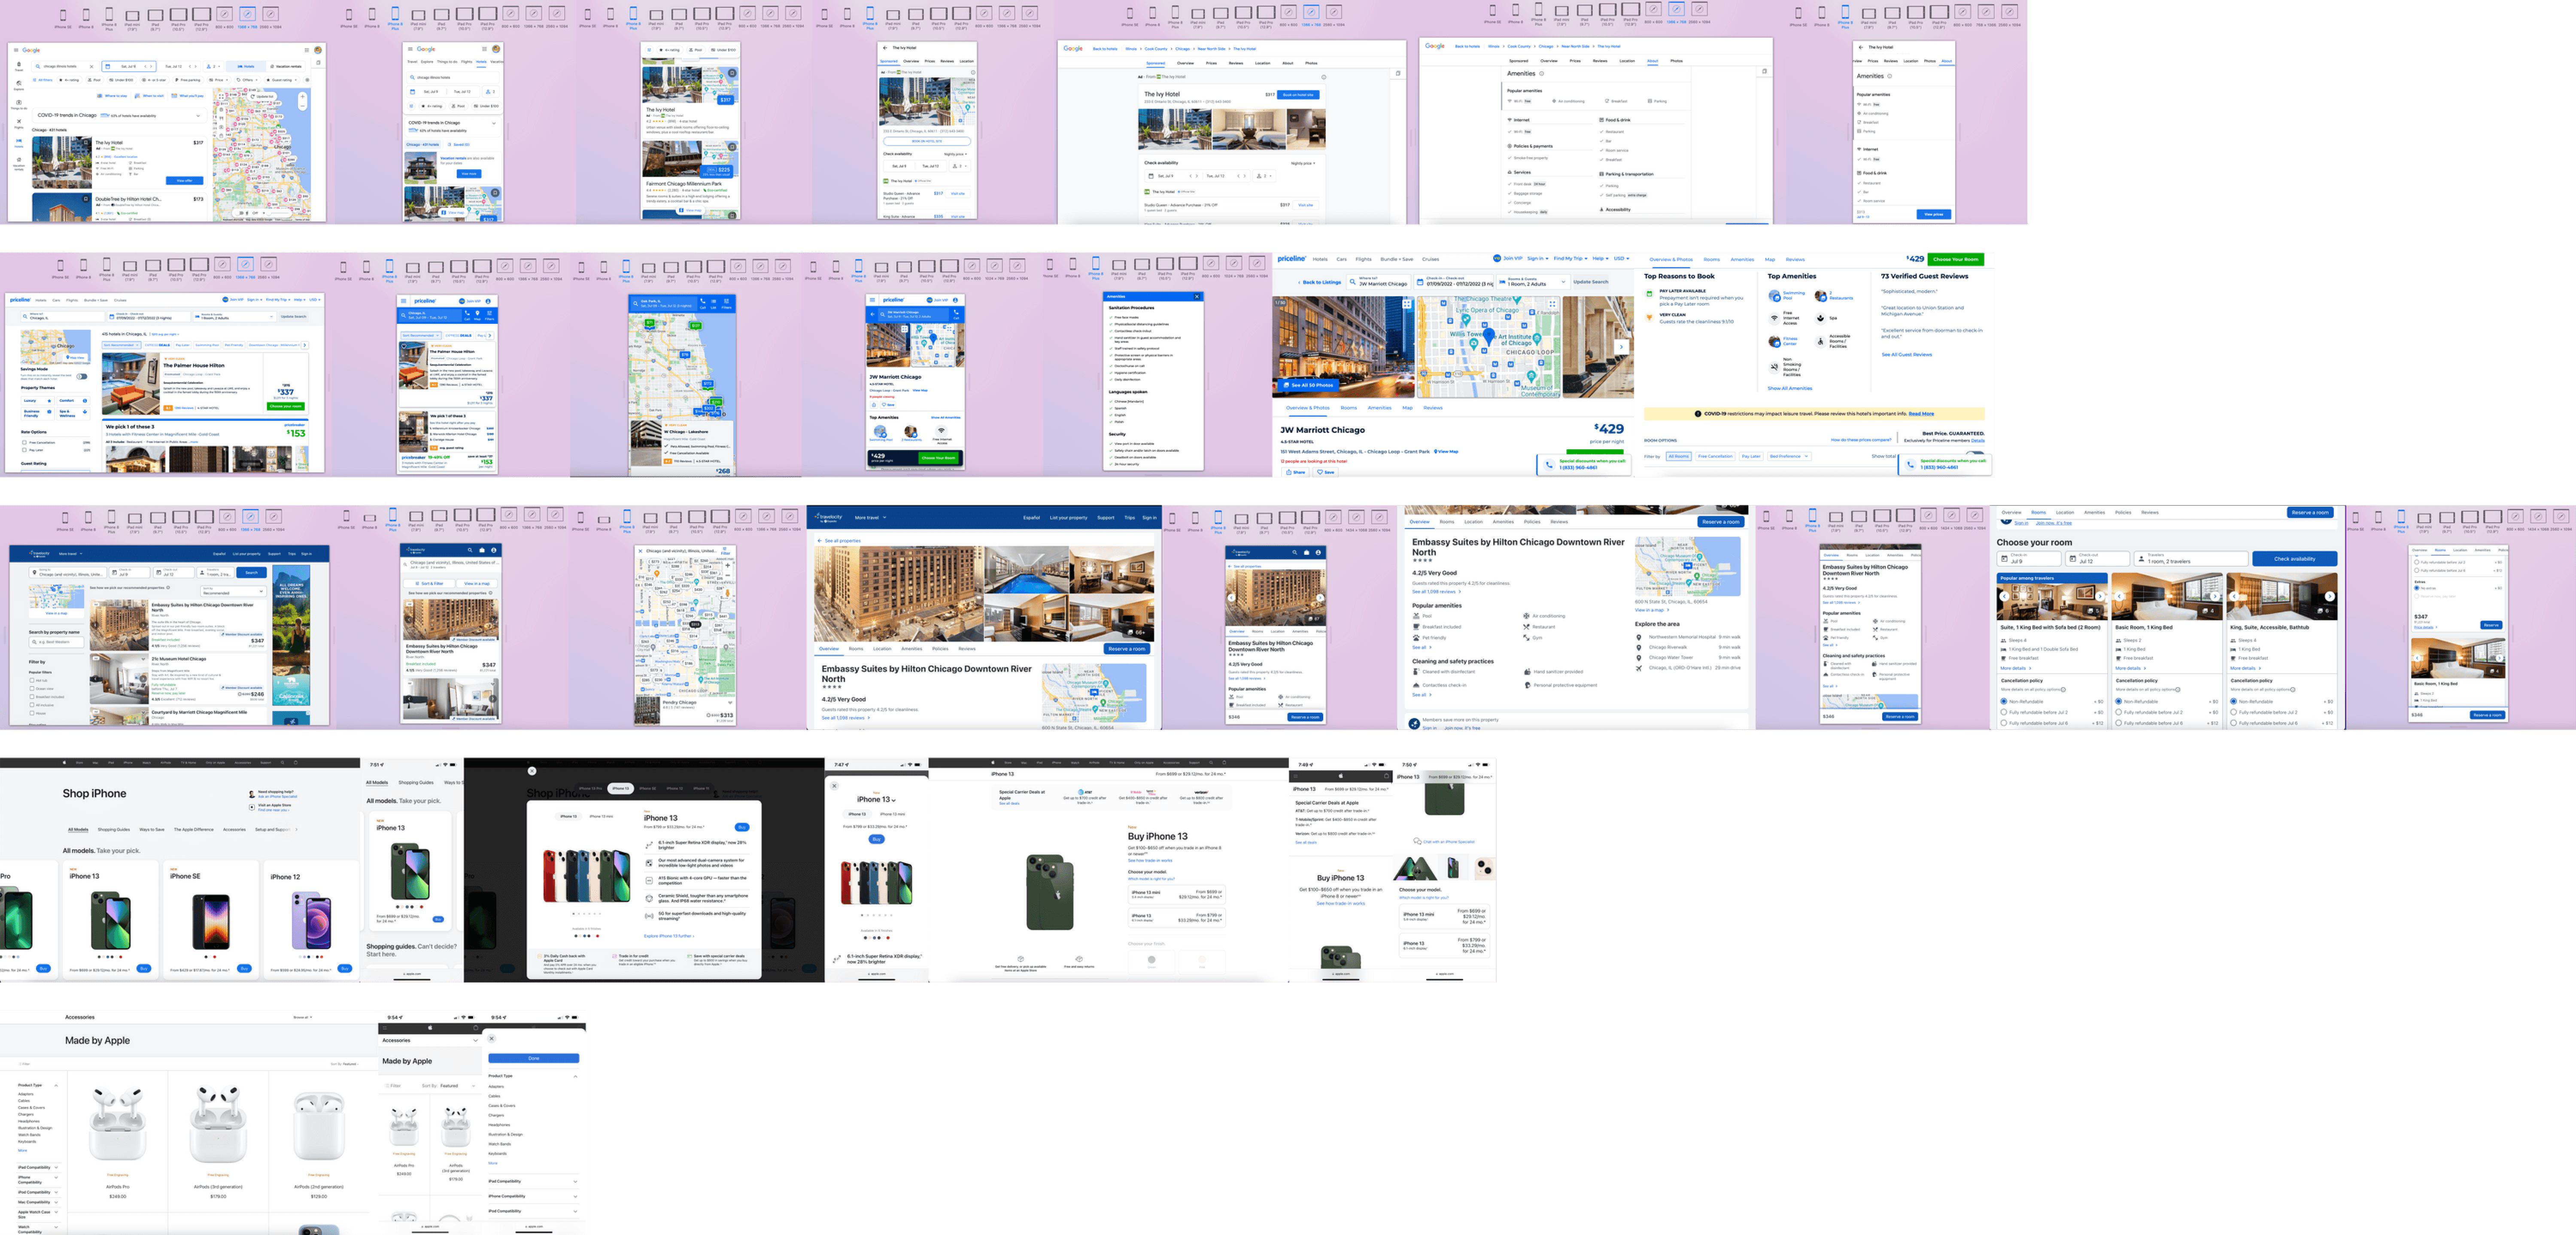Screen dimensions: 2576x1235
Task: Click the blue 'Check availability' button
Action: coord(2294,559)
